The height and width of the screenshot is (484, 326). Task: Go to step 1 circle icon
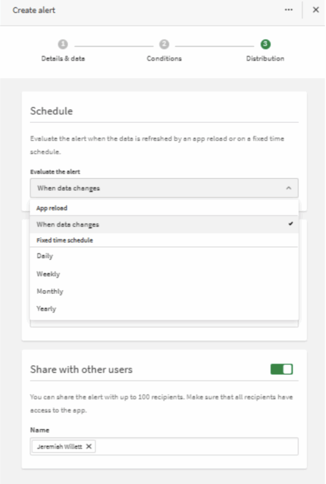coord(63,44)
